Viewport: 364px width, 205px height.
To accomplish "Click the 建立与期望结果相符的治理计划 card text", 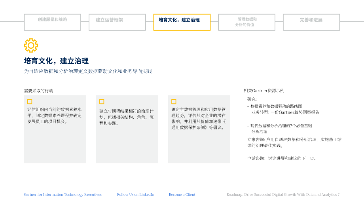I will click(127, 117).
